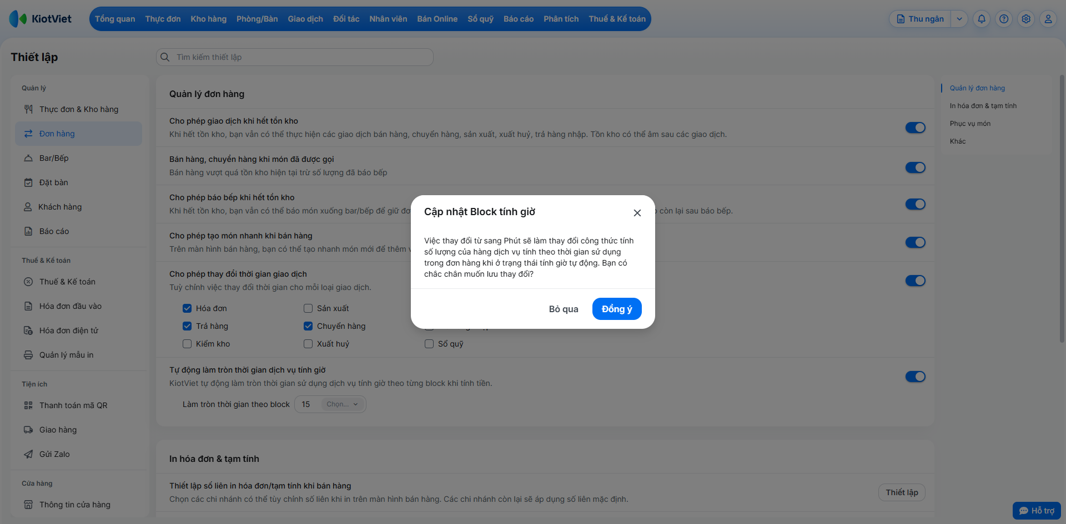This screenshot has height=524, width=1066.
Task: Check the Sổ quỹ checkbox
Action: [429, 344]
